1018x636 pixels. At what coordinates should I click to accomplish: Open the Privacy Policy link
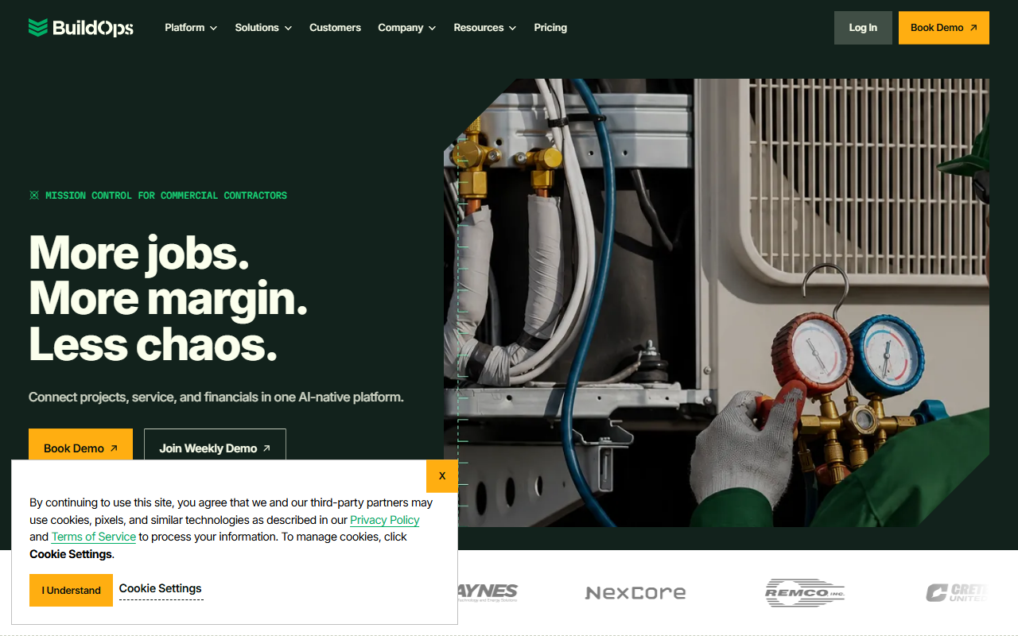pyautogui.click(x=385, y=520)
